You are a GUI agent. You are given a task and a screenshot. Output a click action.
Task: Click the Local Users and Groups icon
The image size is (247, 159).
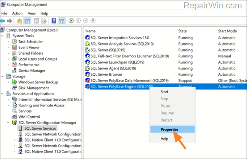click(x=14, y=59)
